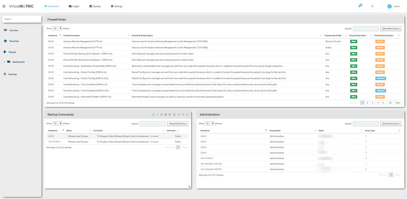
Task: Click VM-HYPER-V hostname in Startup Commands
Action: coord(55,142)
